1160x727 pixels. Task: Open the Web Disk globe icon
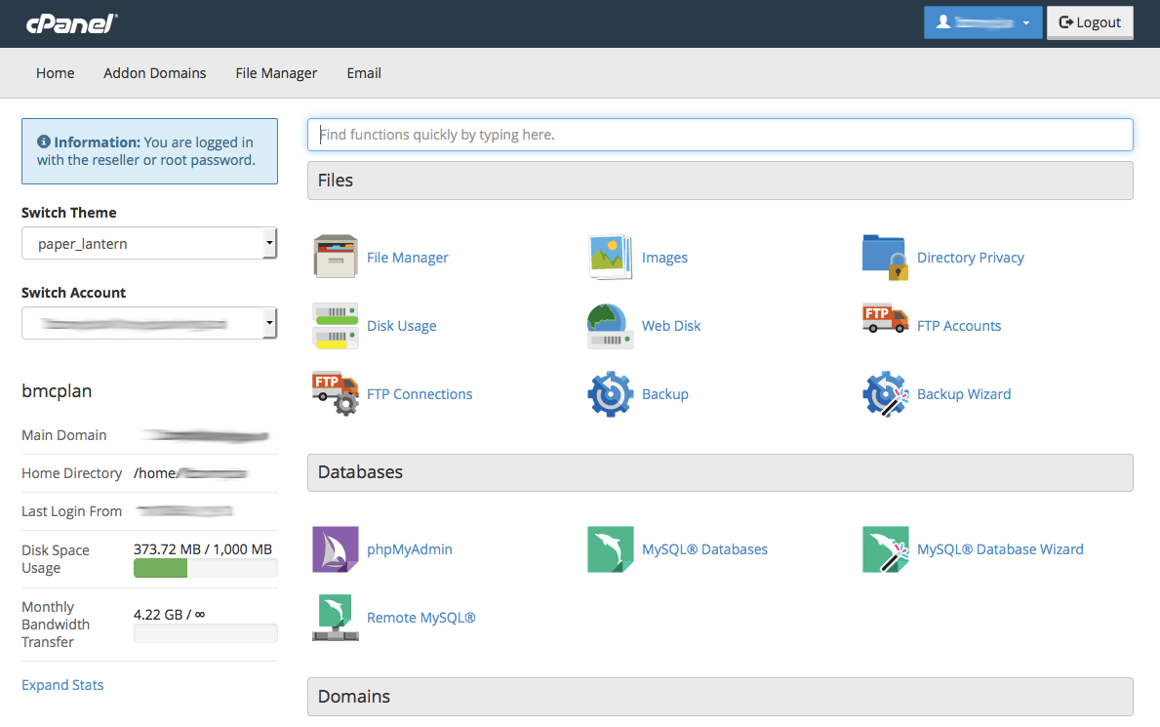[x=611, y=325]
